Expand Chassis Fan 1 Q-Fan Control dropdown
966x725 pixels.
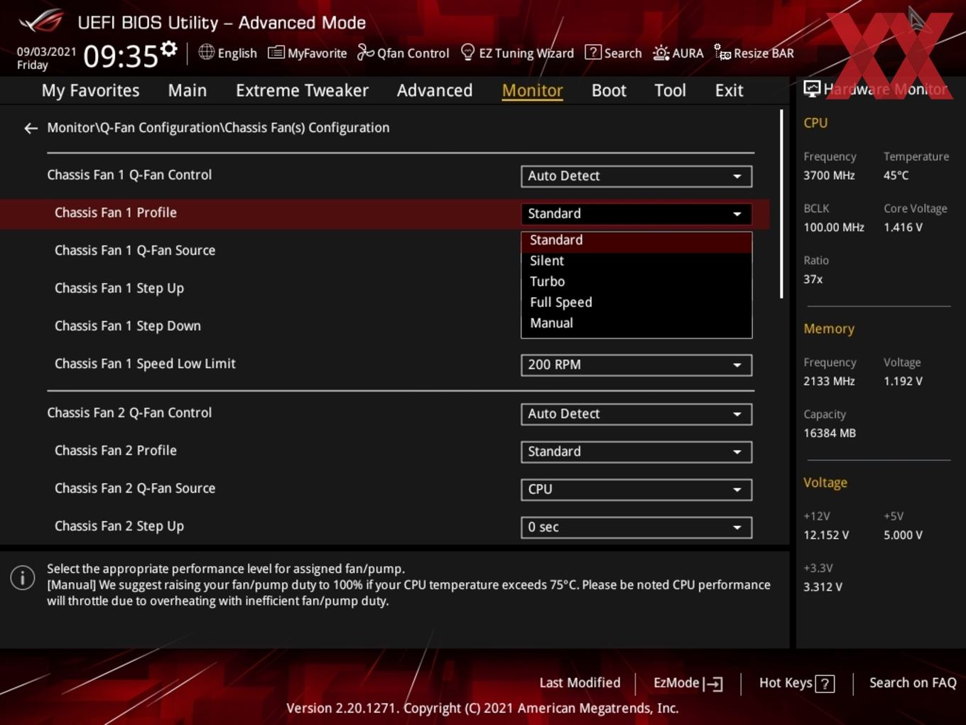coord(636,176)
